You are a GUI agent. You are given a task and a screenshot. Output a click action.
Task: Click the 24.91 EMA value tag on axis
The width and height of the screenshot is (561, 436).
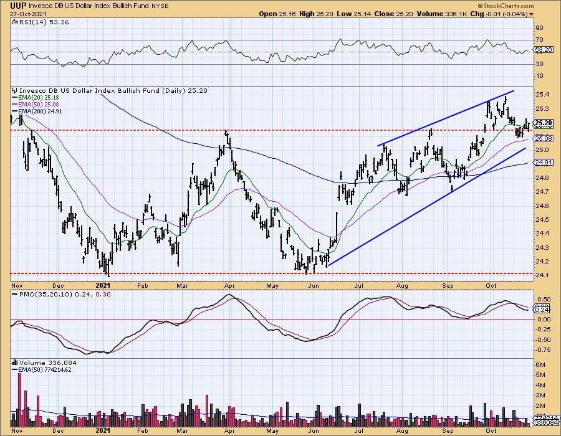[x=544, y=162]
